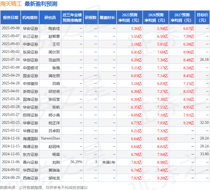Select the 机构简称 column header

[30, 18]
